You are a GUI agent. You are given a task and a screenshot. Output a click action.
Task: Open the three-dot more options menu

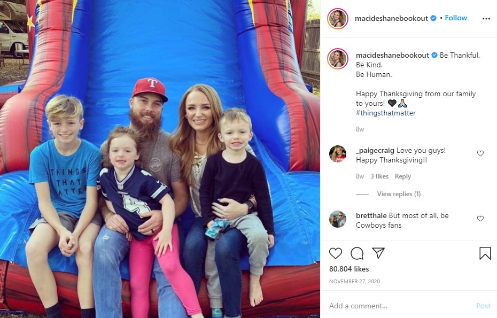tap(486, 19)
